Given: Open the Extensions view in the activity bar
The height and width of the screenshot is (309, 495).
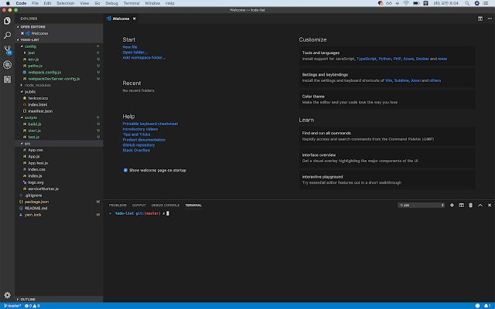Looking at the screenshot, I should (7, 79).
